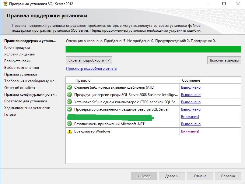245x184 pixels.
Task: Select Правила конфигурации установки step
Action: 31,94
